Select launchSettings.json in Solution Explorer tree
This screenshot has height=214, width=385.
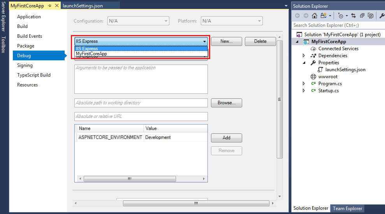(345, 70)
